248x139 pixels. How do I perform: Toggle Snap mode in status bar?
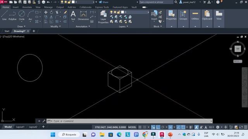pos(145,127)
